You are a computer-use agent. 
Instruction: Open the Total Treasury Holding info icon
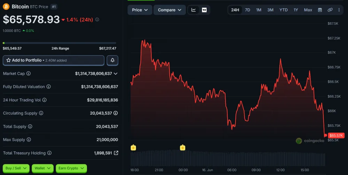pyautogui.click(x=49, y=153)
